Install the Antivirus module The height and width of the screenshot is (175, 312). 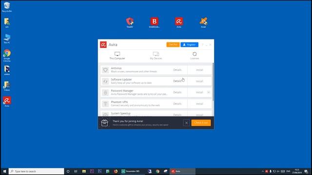(x=199, y=70)
